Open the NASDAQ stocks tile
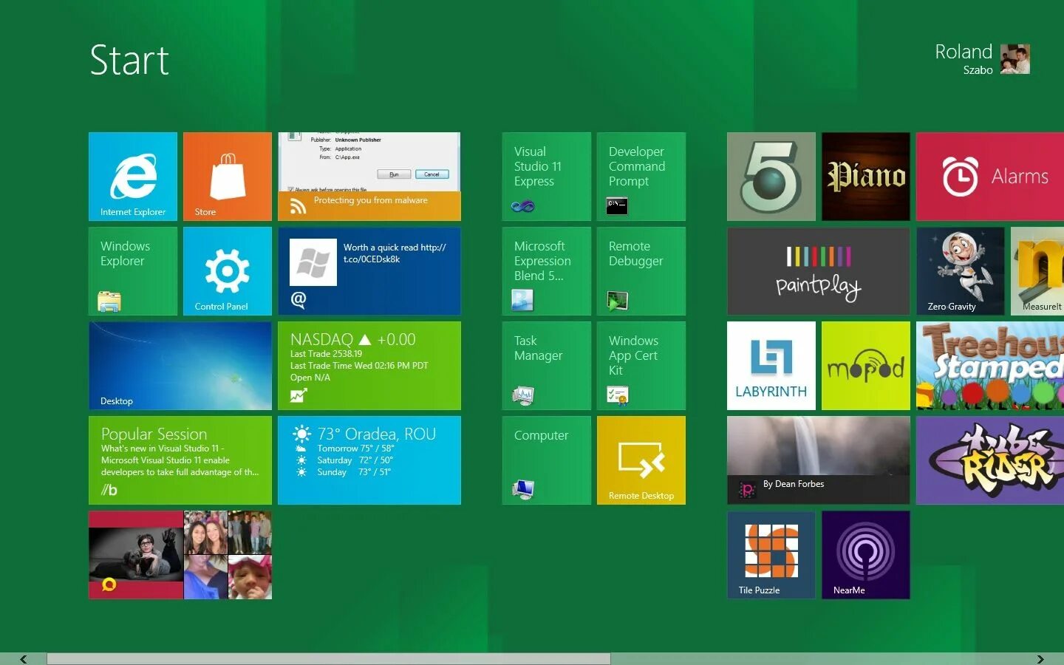The width and height of the screenshot is (1064, 665). point(369,366)
